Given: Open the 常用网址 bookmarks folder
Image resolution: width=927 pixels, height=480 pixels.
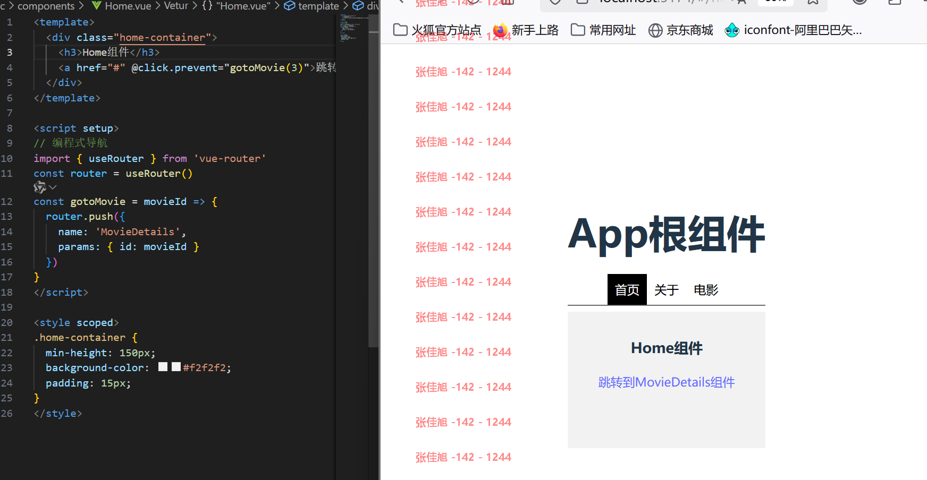Looking at the screenshot, I should tap(613, 30).
